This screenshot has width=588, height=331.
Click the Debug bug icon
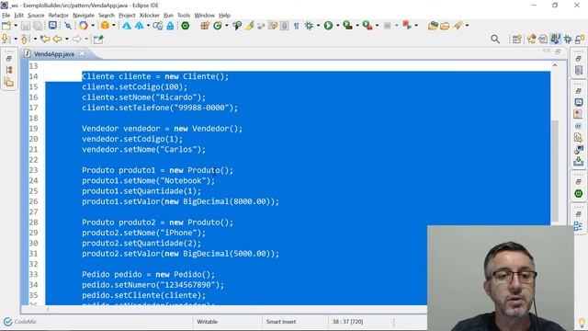tap(309, 26)
